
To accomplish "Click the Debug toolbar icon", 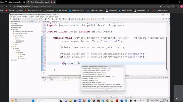I will 42,19.
